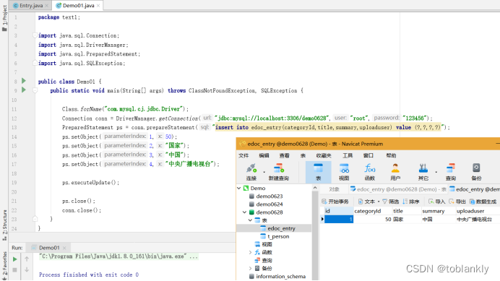The image size is (500, 281).
Task: Open the 窗口 (Window) menu in Navicat
Action: click(x=368, y=155)
